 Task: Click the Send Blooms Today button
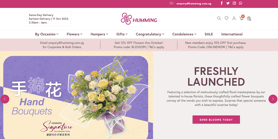[x=216, y=120]
